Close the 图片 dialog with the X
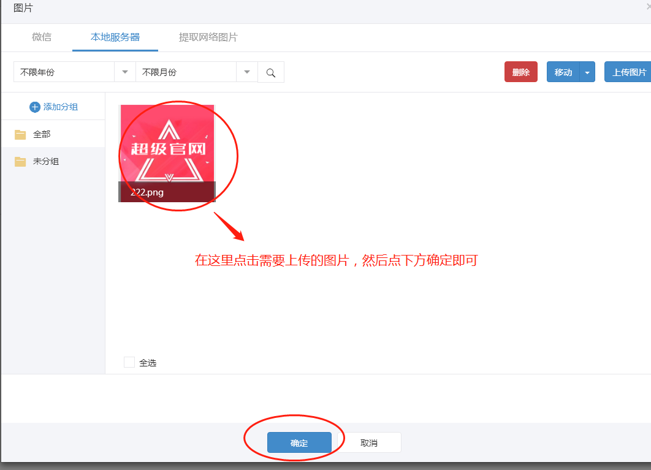 point(648,7)
